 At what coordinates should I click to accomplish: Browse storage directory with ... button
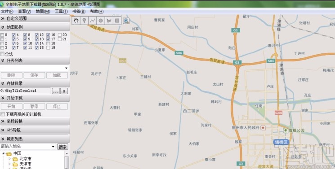56,91
